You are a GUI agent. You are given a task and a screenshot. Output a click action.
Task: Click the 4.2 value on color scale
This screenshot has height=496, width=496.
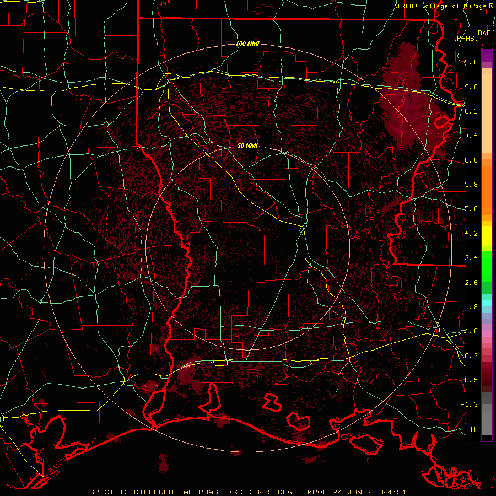tap(471, 234)
